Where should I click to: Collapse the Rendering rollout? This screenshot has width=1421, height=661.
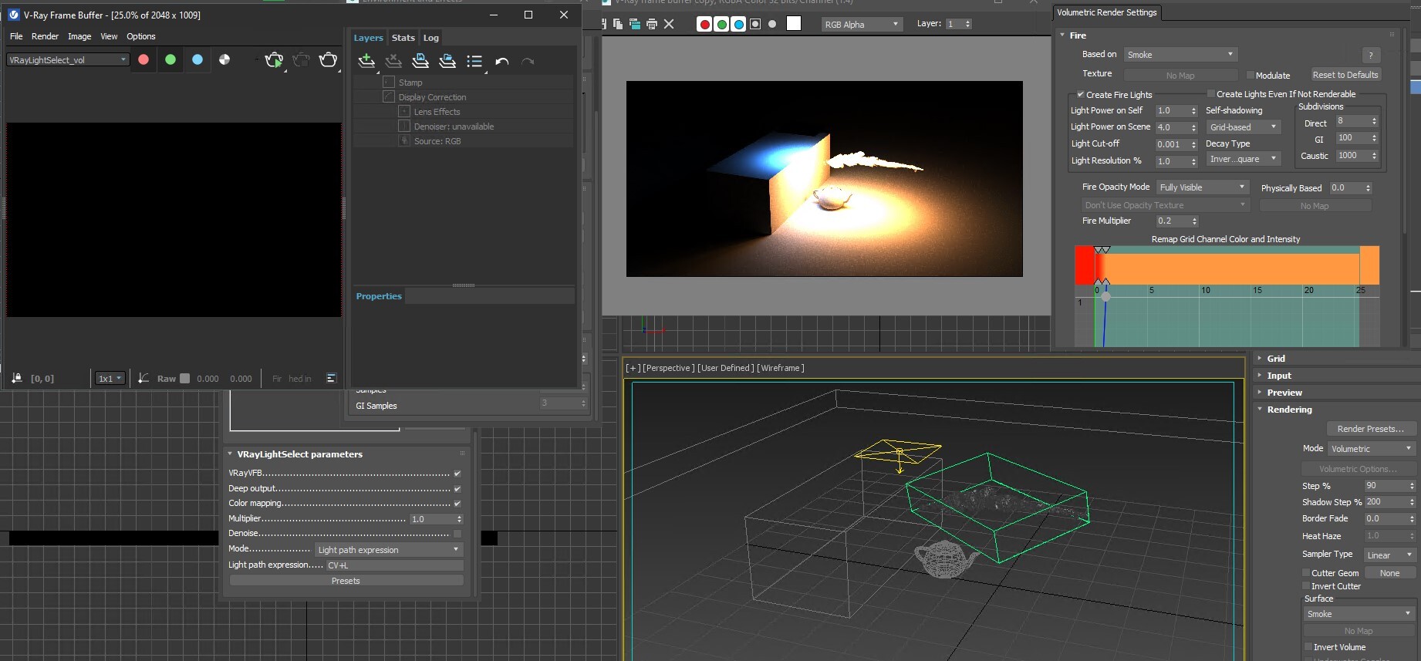(x=1288, y=410)
